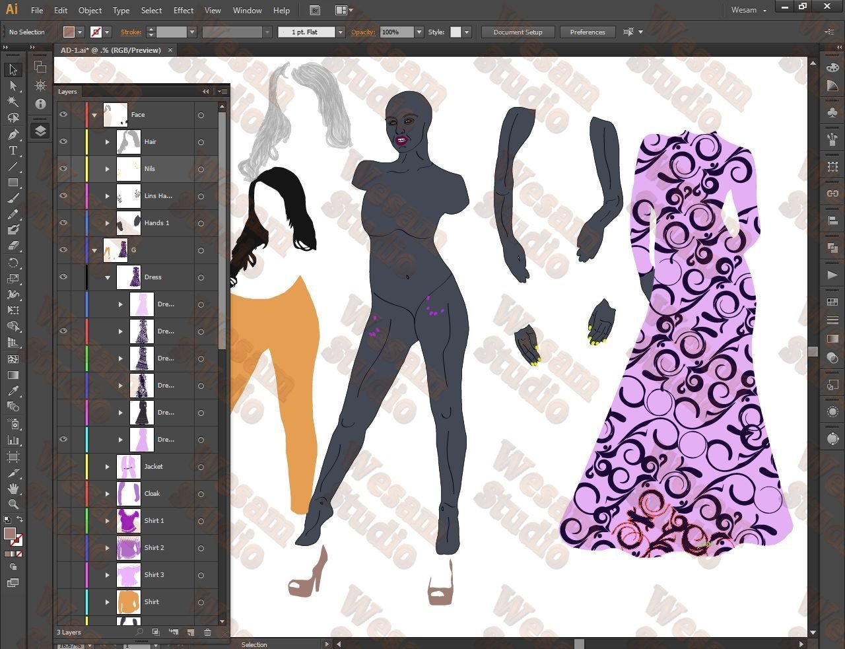Open the Effect menu
845x649 pixels.
tap(184, 11)
